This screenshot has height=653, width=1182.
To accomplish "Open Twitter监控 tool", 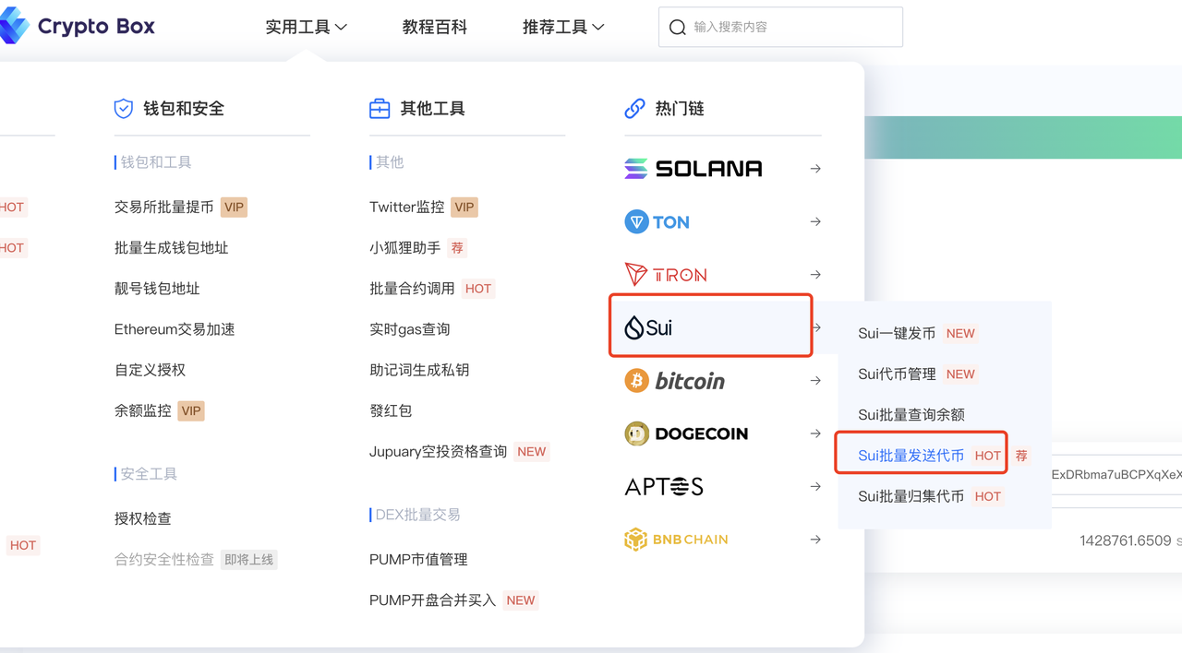I will click(x=407, y=208).
